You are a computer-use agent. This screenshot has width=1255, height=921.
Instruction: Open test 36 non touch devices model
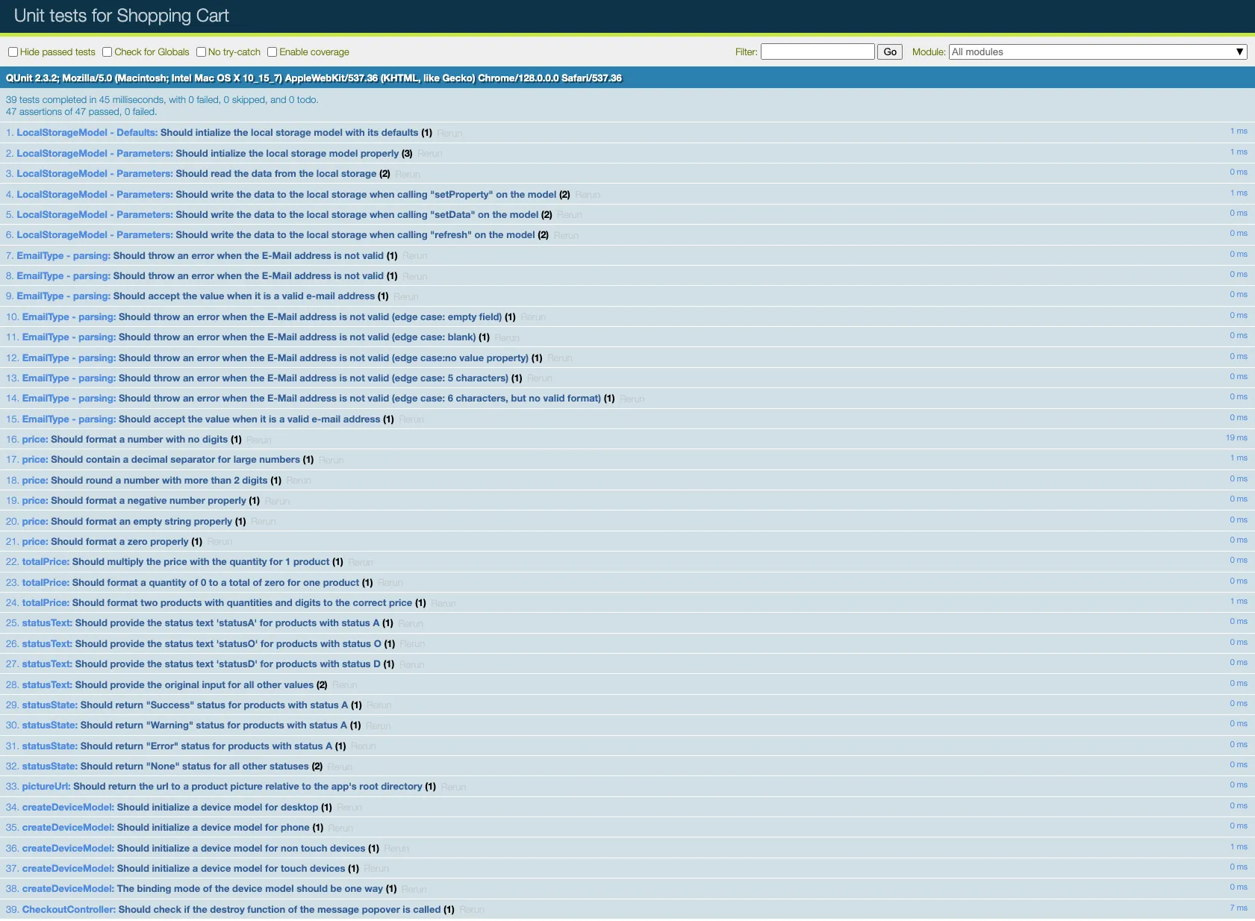point(240,849)
